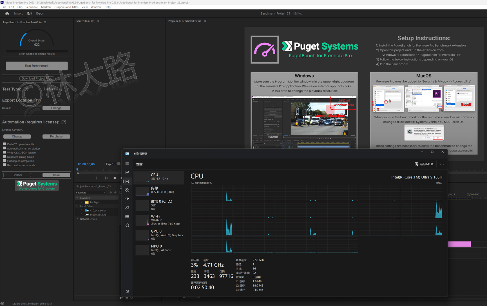487x306 pixels.
Task: Switch to the Import workspace tab
Action: click(x=18, y=13)
